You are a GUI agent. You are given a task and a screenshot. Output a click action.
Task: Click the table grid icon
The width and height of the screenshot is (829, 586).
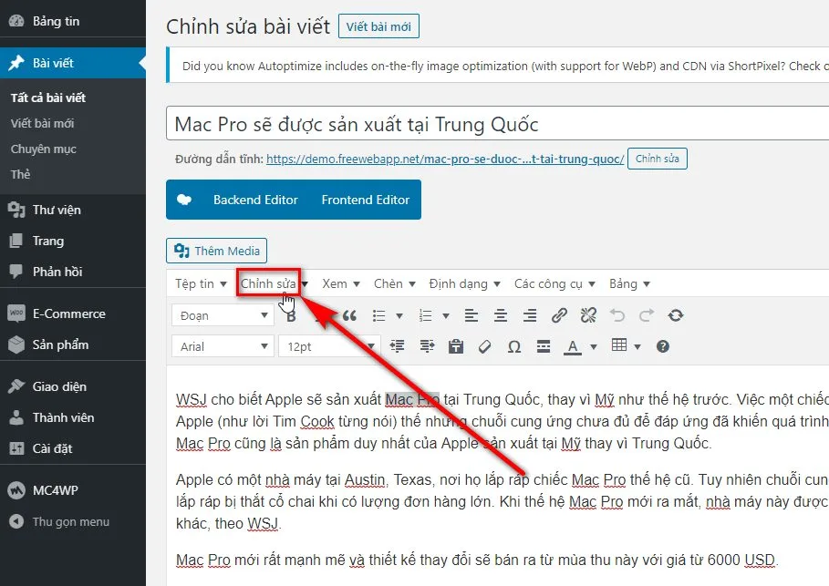point(619,345)
